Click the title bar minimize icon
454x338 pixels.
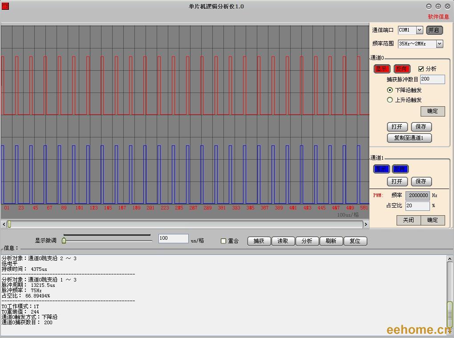click(429, 6)
